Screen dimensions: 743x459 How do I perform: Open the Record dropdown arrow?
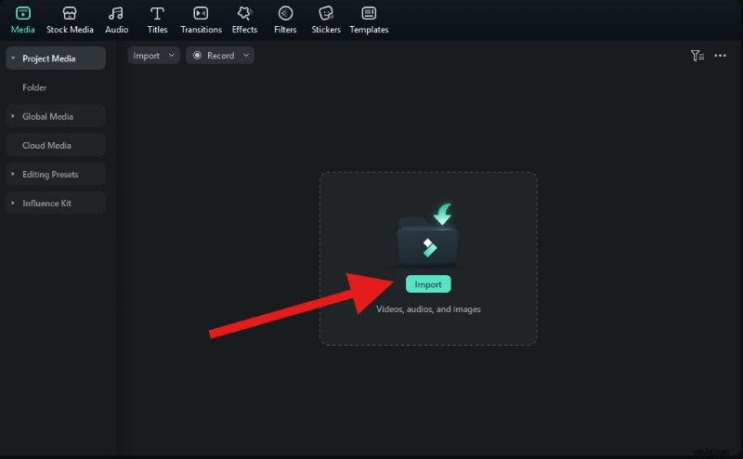pos(246,56)
